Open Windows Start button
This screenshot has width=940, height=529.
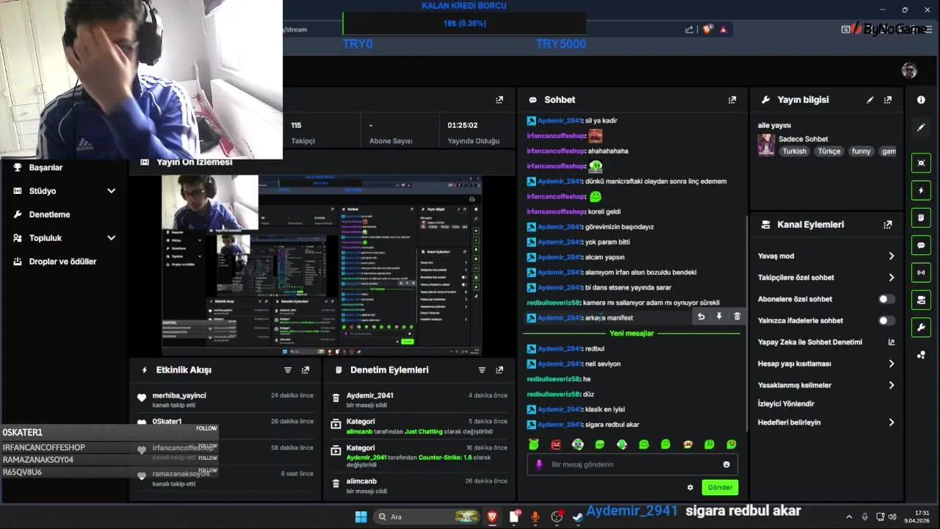361,517
